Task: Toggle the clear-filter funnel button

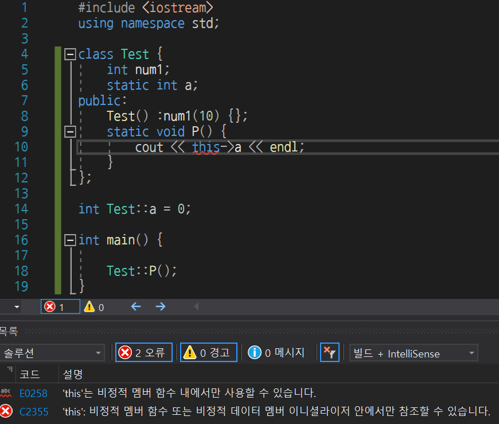Action: point(329,352)
